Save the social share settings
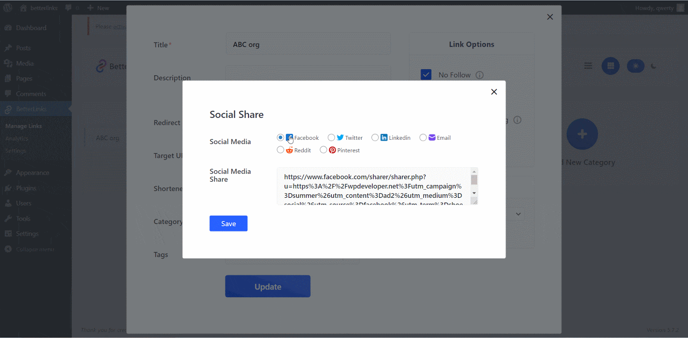This screenshot has height=338, width=688. [228, 224]
